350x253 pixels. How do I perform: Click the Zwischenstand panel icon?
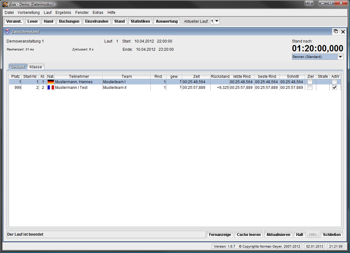pos(8,32)
